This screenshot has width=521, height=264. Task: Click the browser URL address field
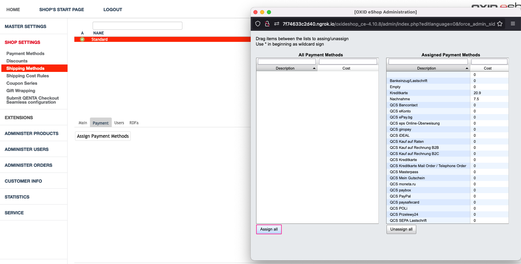point(389,24)
